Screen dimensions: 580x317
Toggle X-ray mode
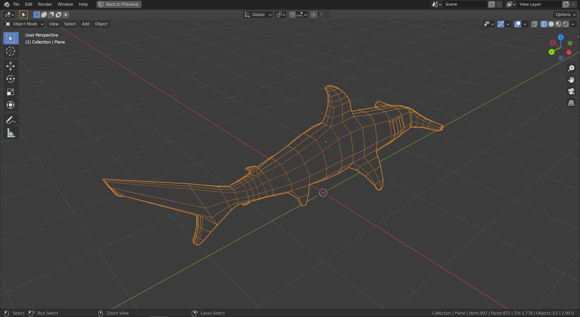pos(534,24)
